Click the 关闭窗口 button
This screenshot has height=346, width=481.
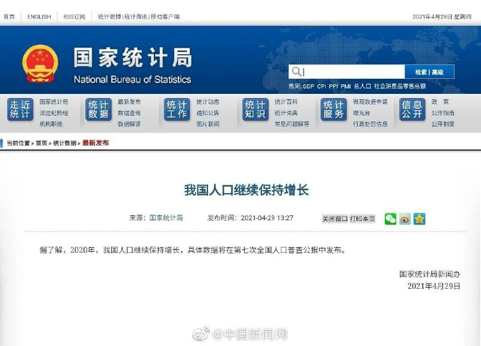click(x=335, y=219)
